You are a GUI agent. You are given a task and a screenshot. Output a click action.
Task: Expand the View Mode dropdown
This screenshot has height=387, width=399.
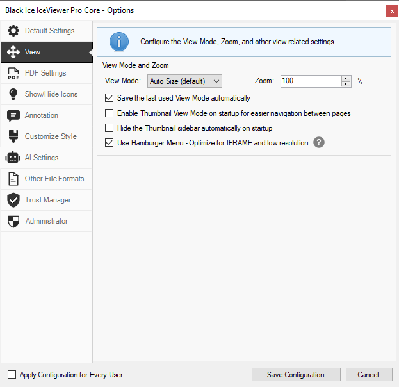[184, 81]
